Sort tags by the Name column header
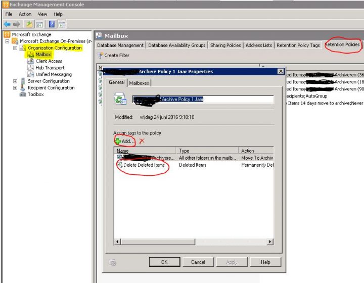 click(x=145, y=151)
